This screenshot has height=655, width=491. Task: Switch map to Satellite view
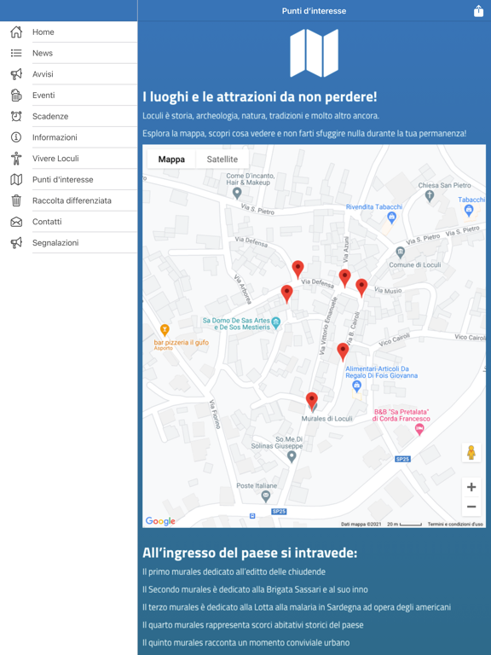[222, 159]
